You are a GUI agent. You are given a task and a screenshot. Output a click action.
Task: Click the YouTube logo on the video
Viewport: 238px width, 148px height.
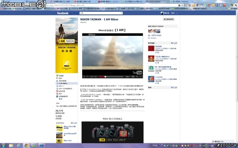[x=137, y=73]
